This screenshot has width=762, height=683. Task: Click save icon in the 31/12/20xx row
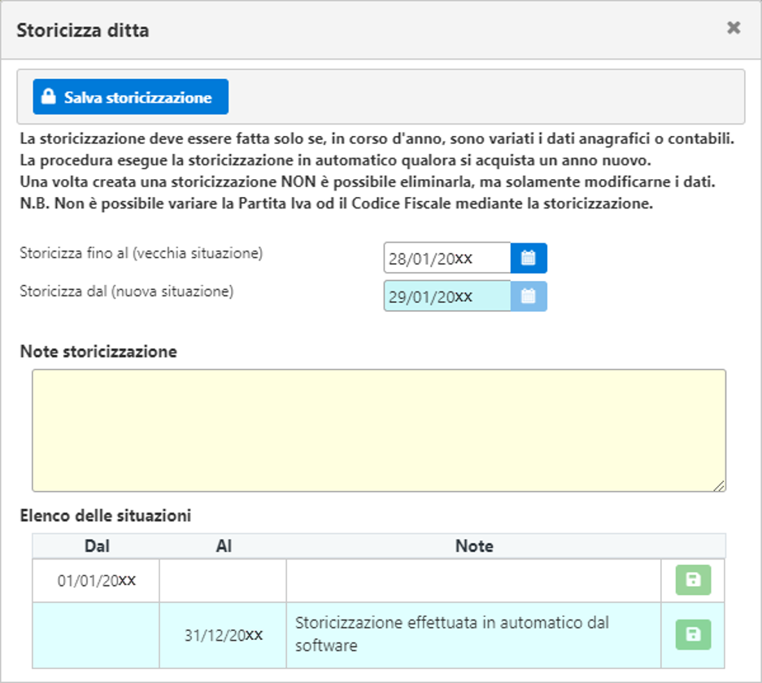(x=693, y=635)
